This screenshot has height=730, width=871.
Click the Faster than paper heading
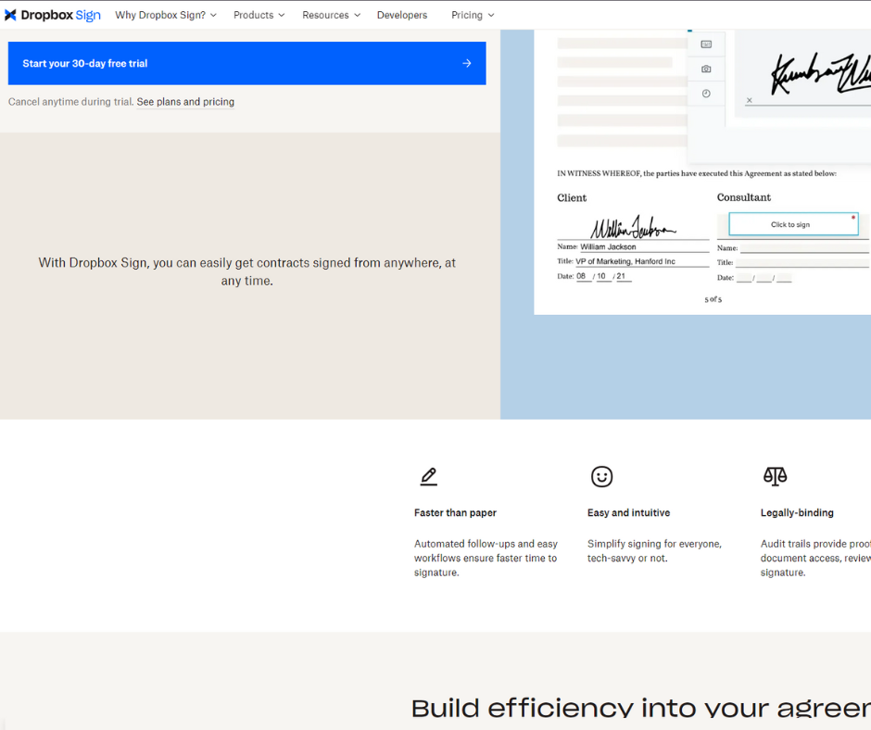point(455,513)
